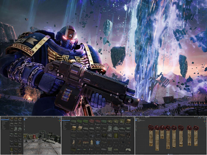Open the Blender logo menu in barricade scene window
Screen dimensions: 207x155
coord(1,117)
